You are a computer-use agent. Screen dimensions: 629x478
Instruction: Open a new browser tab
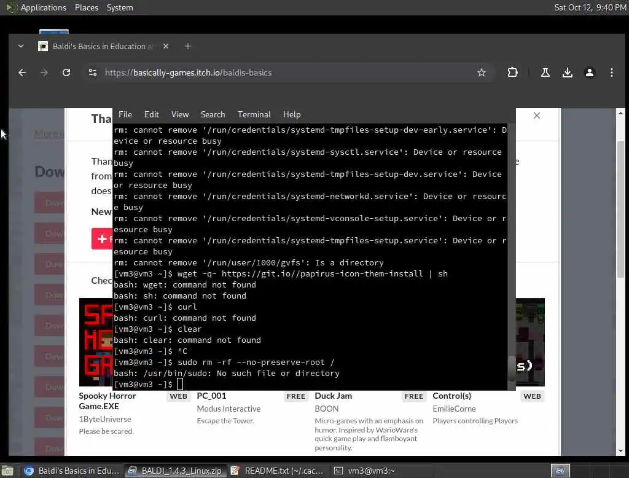click(x=188, y=46)
